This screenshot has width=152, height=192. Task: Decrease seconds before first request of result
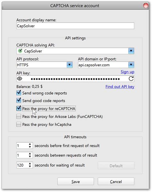[x=30, y=147]
